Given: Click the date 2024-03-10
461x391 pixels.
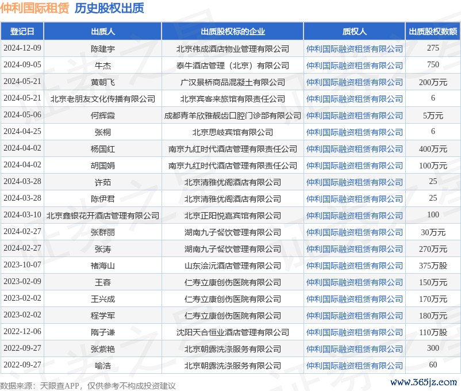Looking at the screenshot, I should (x=22, y=214).
